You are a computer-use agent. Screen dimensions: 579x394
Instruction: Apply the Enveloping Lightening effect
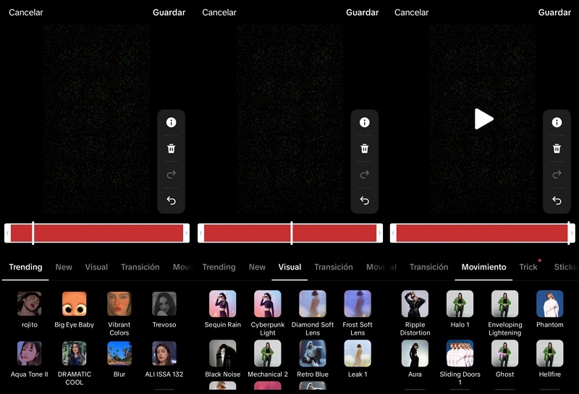pyautogui.click(x=504, y=304)
